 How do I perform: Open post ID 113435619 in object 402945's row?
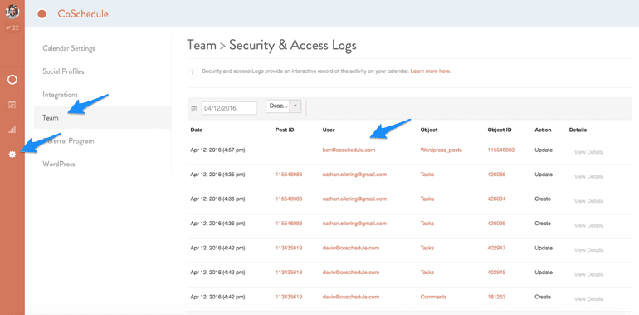point(289,272)
